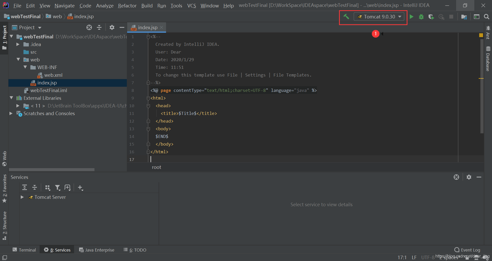Collapse the web folder
The height and width of the screenshot is (261, 492).
[x=18, y=60]
